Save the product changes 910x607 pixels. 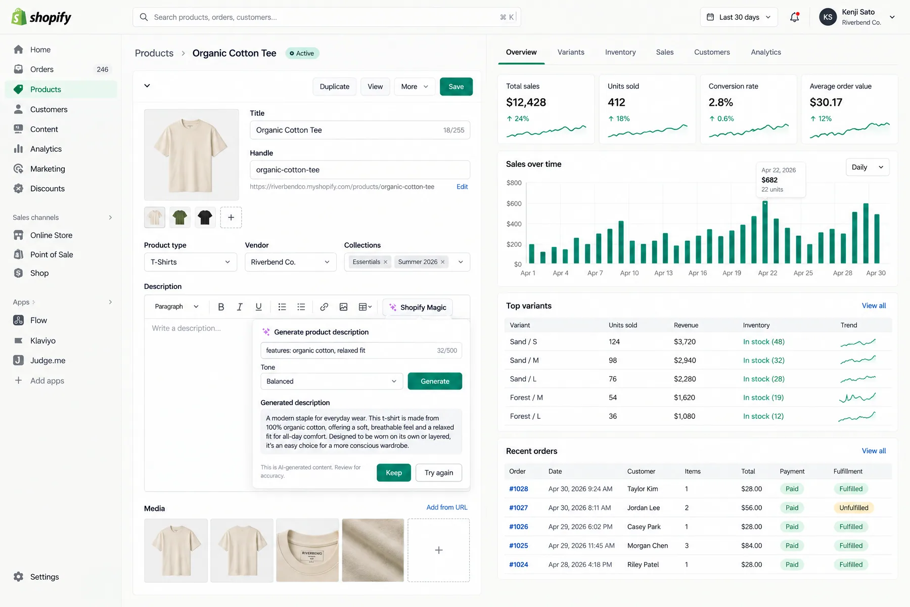(456, 86)
